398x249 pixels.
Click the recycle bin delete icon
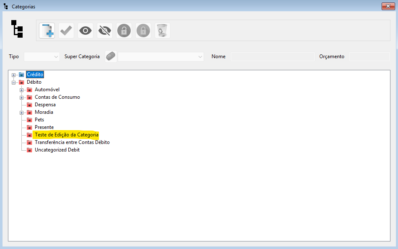pyautogui.click(x=163, y=31)
